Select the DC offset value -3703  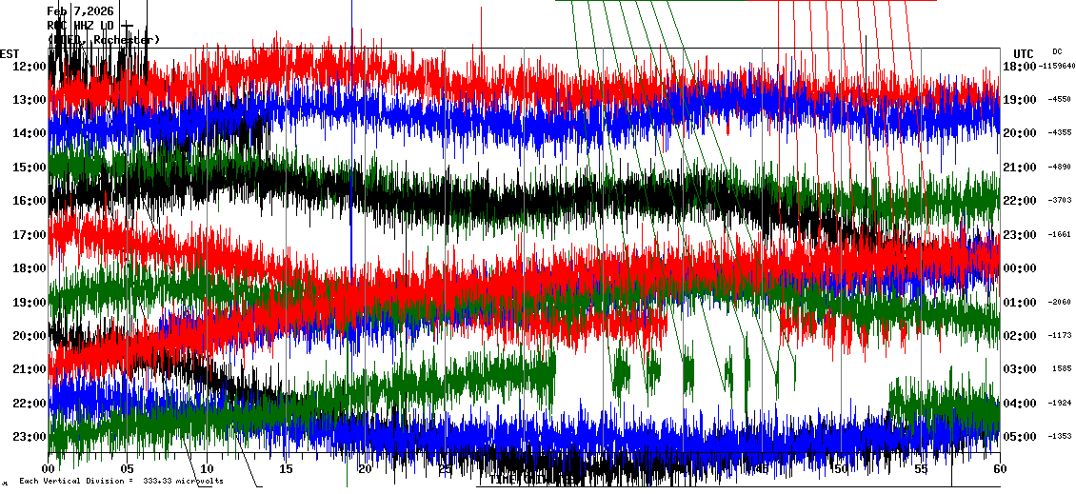[x=1060, y=201]
